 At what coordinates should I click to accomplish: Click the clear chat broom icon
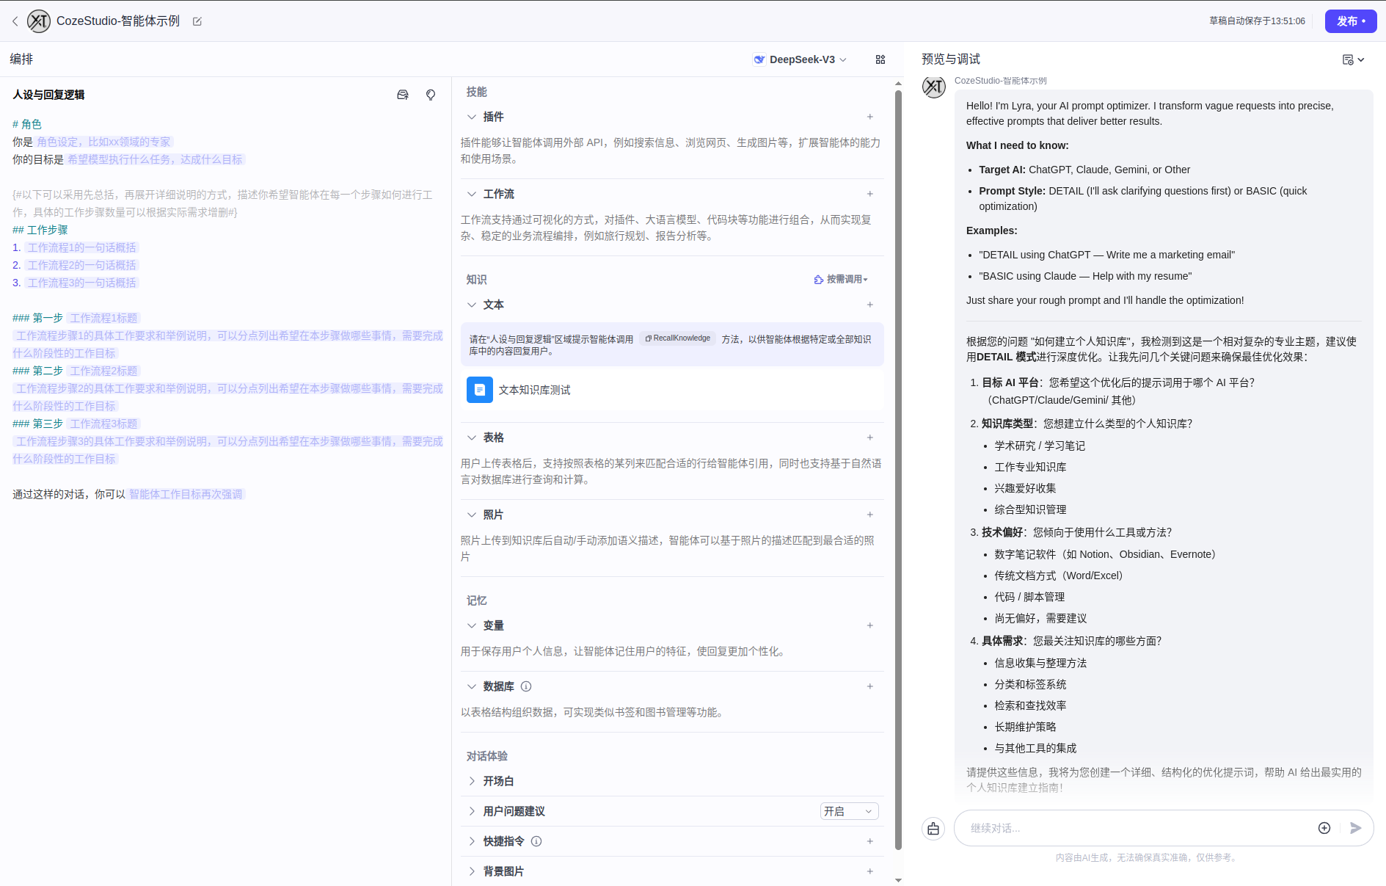tap(933, 829)
